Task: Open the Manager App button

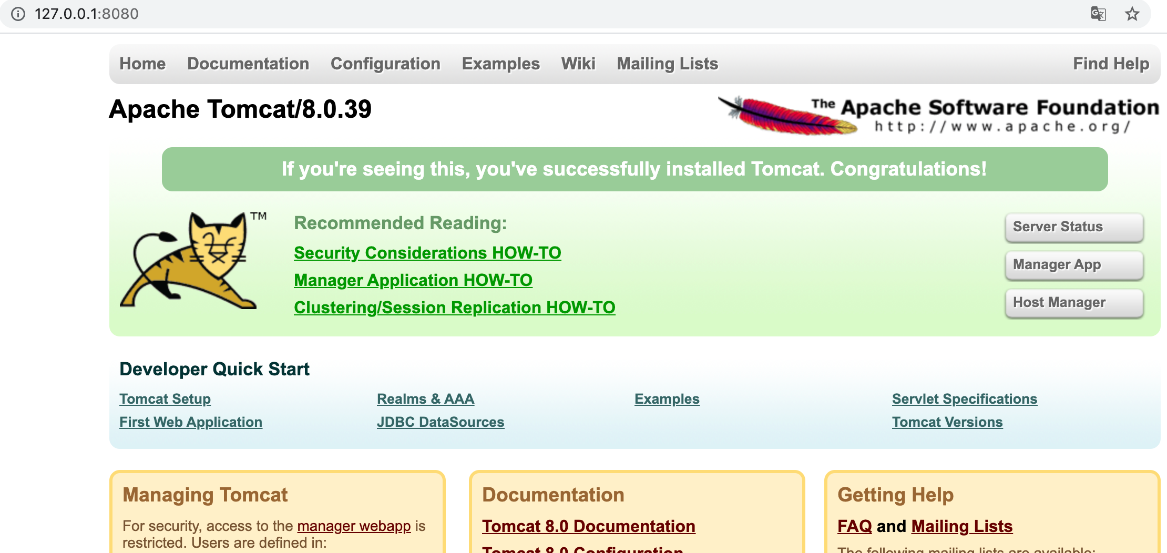Action: [x=1074, y=265]
